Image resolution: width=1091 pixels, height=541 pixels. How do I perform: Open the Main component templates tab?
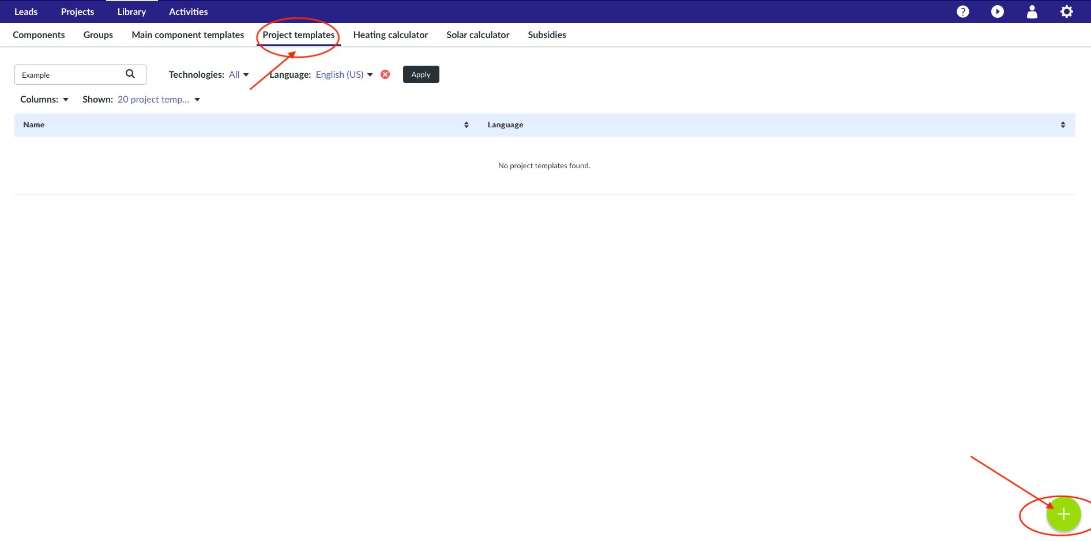(187, 35)
